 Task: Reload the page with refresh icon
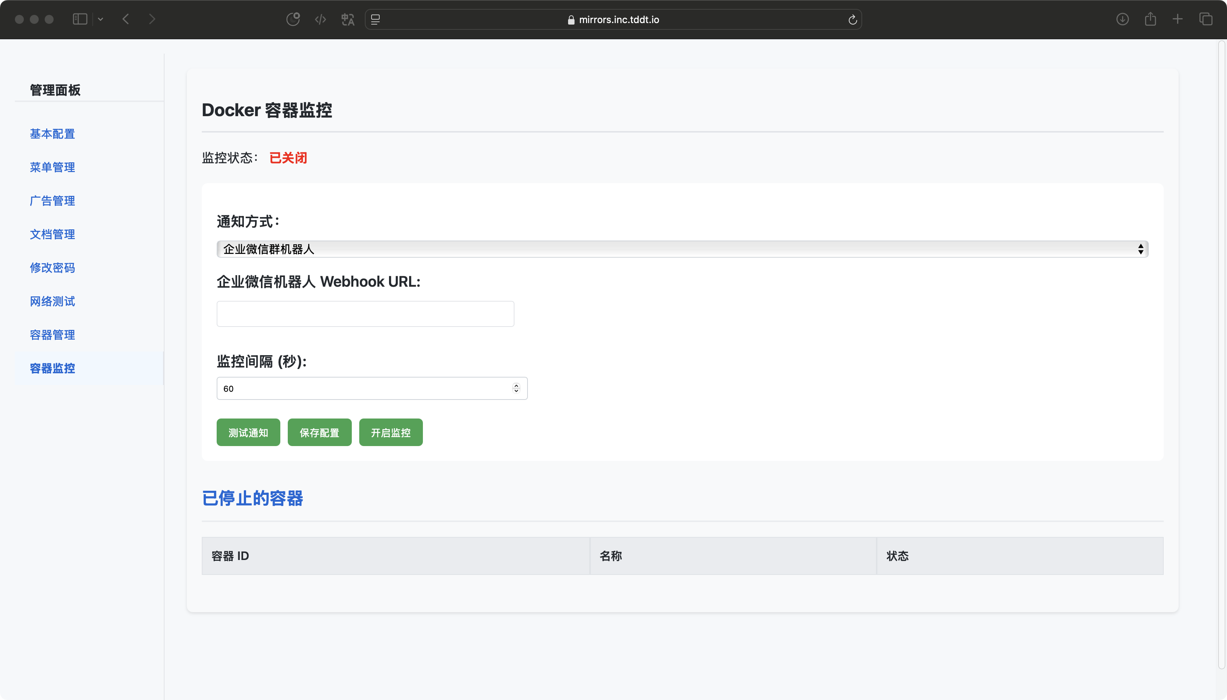(x=852, y=19)
